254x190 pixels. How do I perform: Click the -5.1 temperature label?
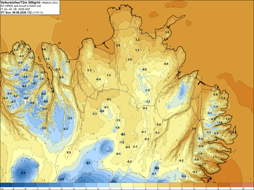click(88, 163)
